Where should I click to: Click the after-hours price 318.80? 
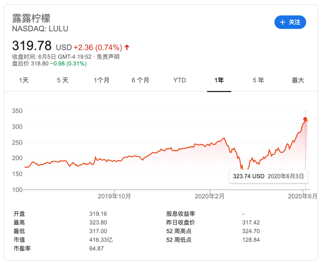[40, 63]
